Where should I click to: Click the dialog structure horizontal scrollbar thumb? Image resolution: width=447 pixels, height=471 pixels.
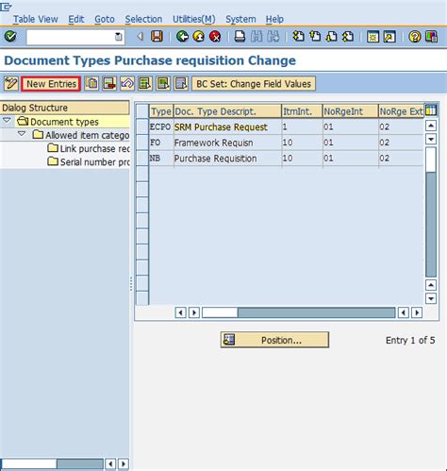click(x=29, y=463)
